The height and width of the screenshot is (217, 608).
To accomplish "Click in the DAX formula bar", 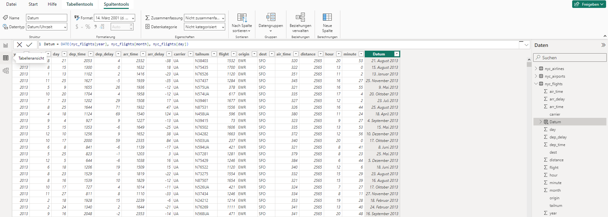I will (279, 45).
